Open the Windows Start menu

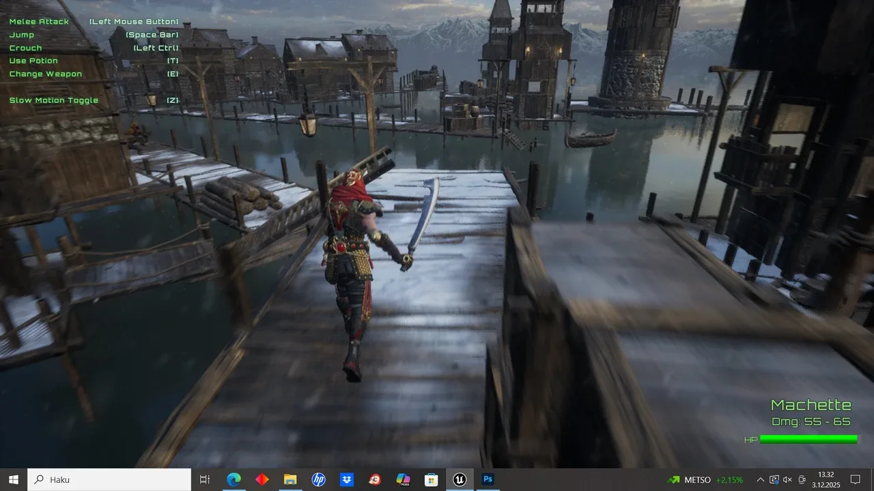[x=14, y=479]
